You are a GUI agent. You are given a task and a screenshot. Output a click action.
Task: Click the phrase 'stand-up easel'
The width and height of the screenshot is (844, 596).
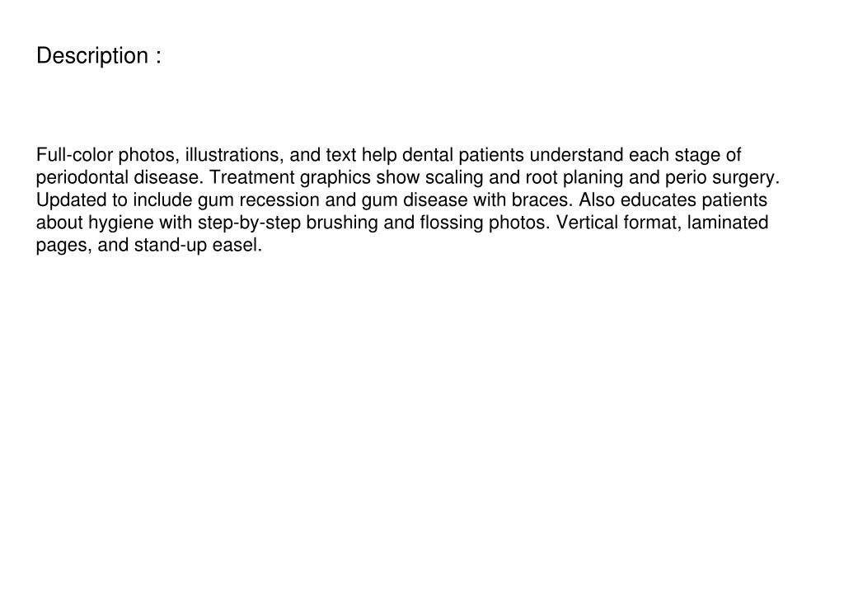pyautogui.click(x=196, y=246)
